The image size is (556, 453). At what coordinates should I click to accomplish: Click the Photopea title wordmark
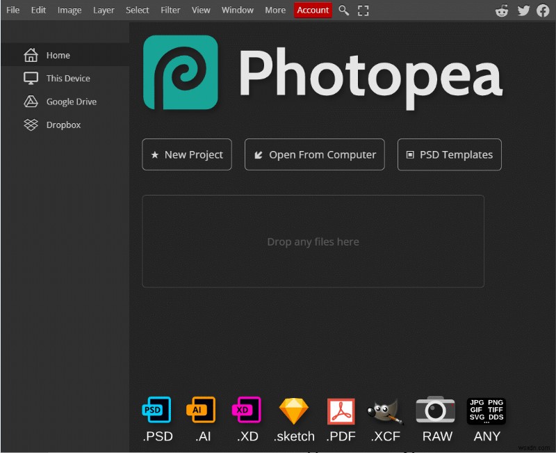pyautogui.click(x=370, y=77)
